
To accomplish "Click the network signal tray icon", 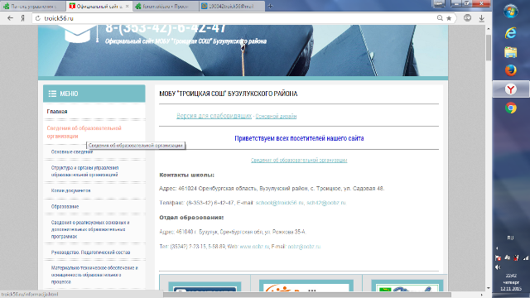I will (x=526, y=257).
